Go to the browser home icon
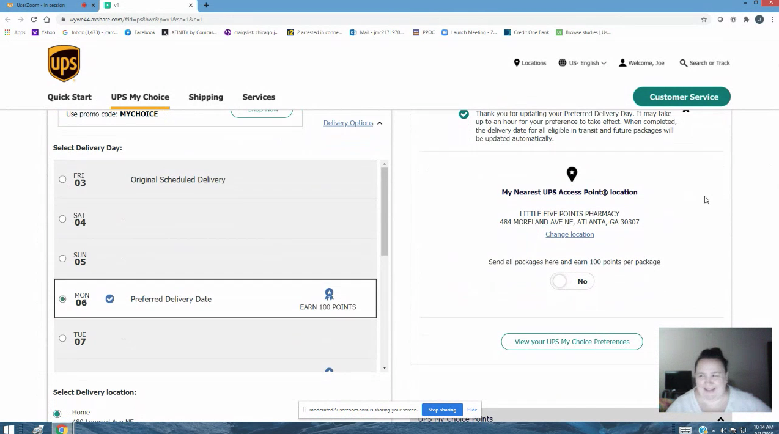 coord(46,20)
